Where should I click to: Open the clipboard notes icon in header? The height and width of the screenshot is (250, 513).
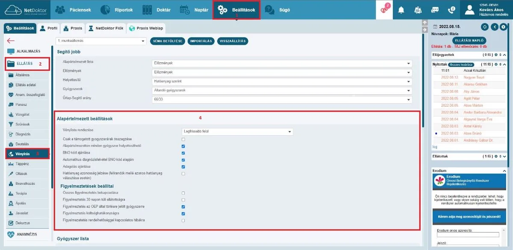point(418,10)
